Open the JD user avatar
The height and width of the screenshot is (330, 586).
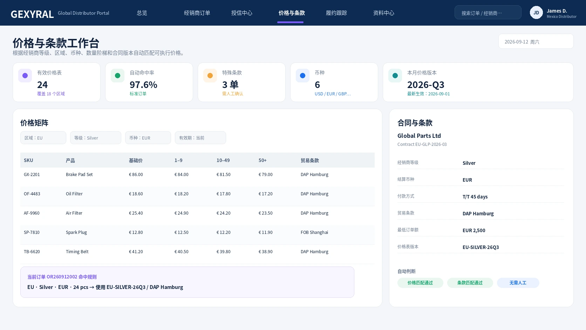point(536,13)
